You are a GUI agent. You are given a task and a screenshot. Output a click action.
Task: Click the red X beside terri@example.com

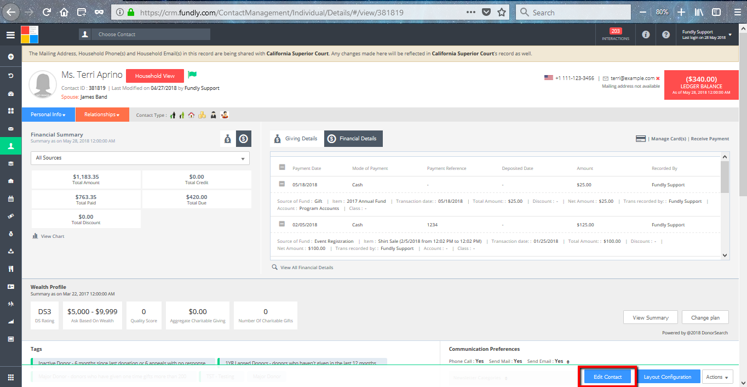(658, 78)
